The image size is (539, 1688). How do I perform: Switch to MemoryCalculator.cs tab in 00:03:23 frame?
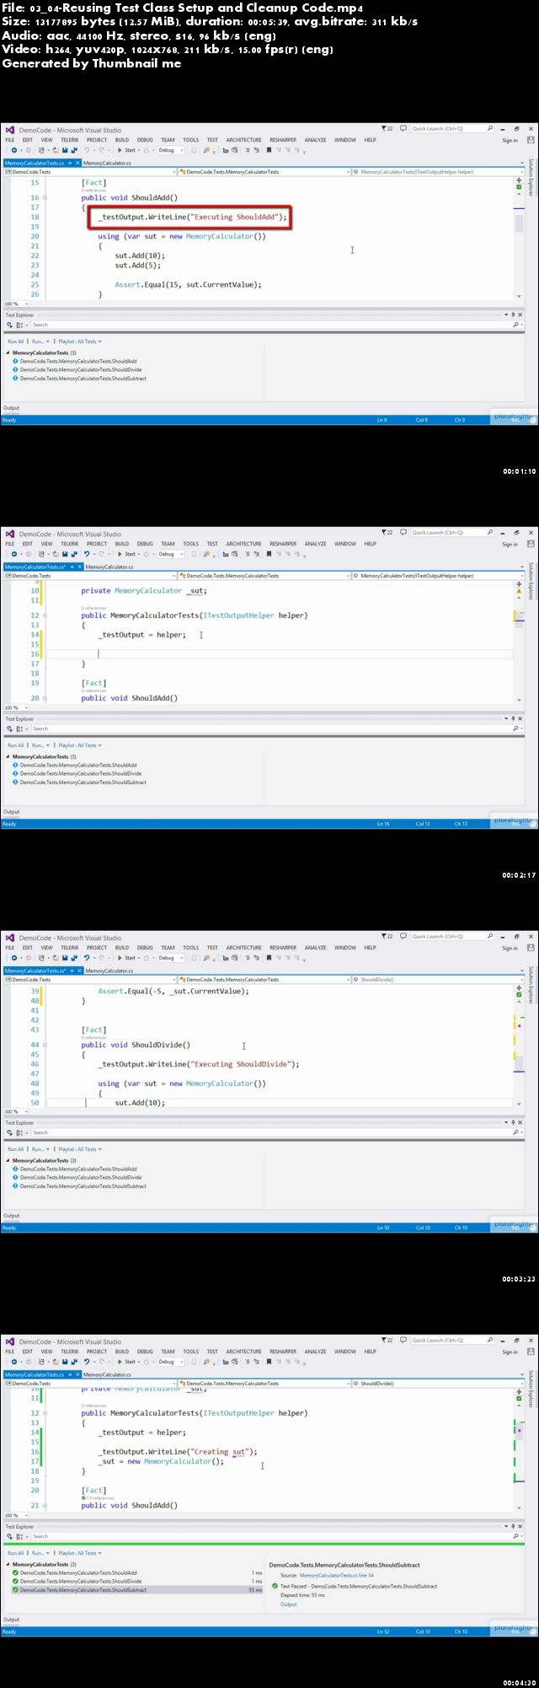109,970
